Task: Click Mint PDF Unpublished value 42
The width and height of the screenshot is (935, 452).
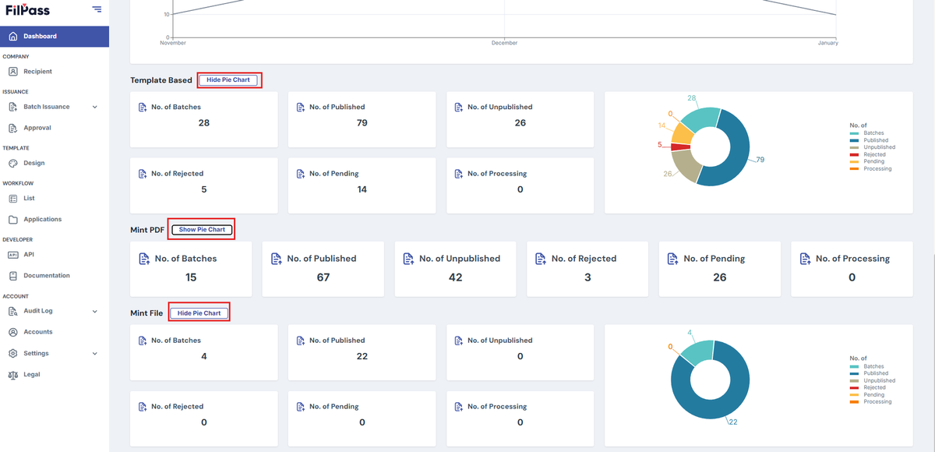Action: (455, 277)
